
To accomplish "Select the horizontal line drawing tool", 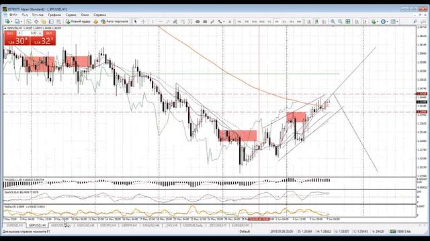I will 161,21.
